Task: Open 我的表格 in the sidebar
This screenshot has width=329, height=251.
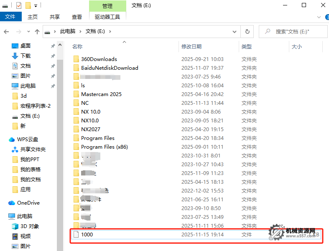Action: pyautogui.click(x=30, y=170)
